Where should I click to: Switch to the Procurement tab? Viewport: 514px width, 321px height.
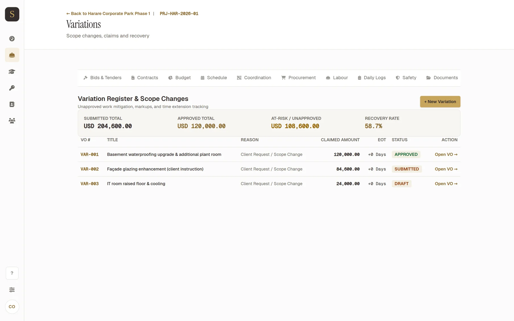coord(298,78)
